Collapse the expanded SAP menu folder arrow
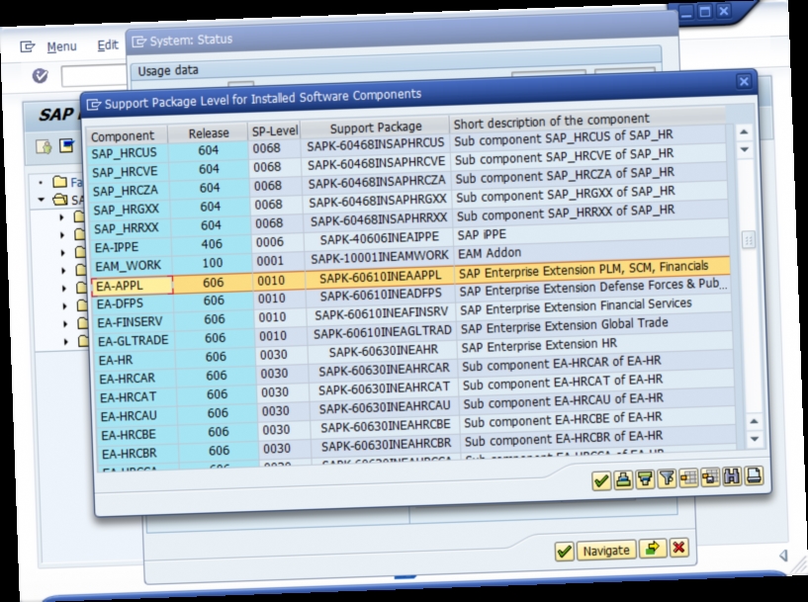The image size is (808, 602). (x=42, y=200)
